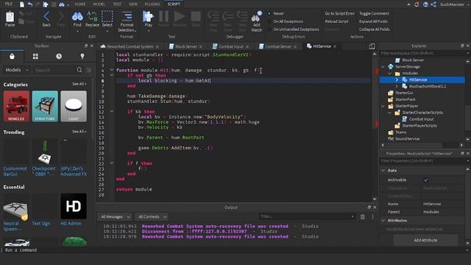Toggle split editor view icon
The image size is (471, 265).
point(372,46)
